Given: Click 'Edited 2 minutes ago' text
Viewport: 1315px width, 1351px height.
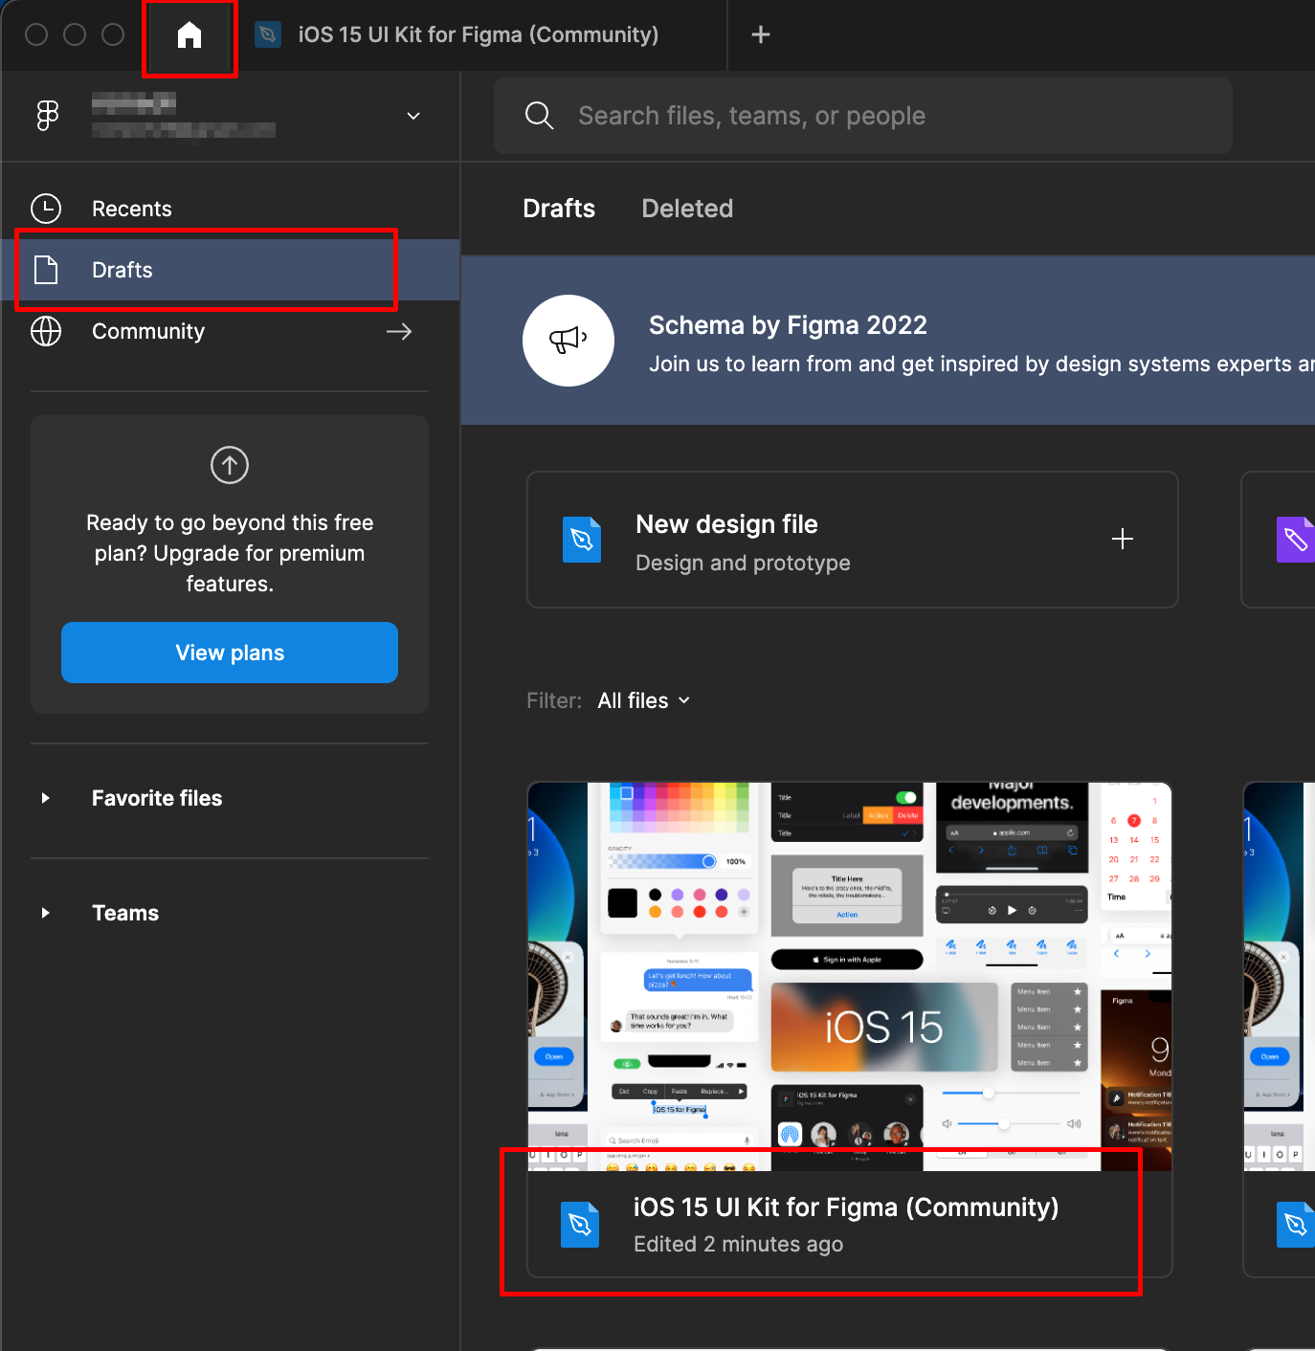Looking at the screenshot, I should click(738, 1244).
